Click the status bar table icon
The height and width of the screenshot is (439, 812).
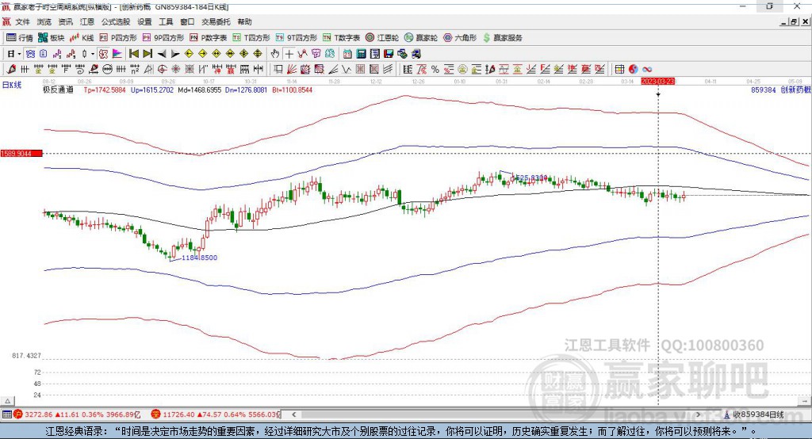pos(6,414)
